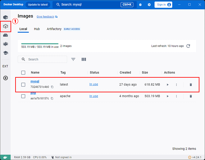Click the Docker whale engine status icon

click(x=5, y=157)
